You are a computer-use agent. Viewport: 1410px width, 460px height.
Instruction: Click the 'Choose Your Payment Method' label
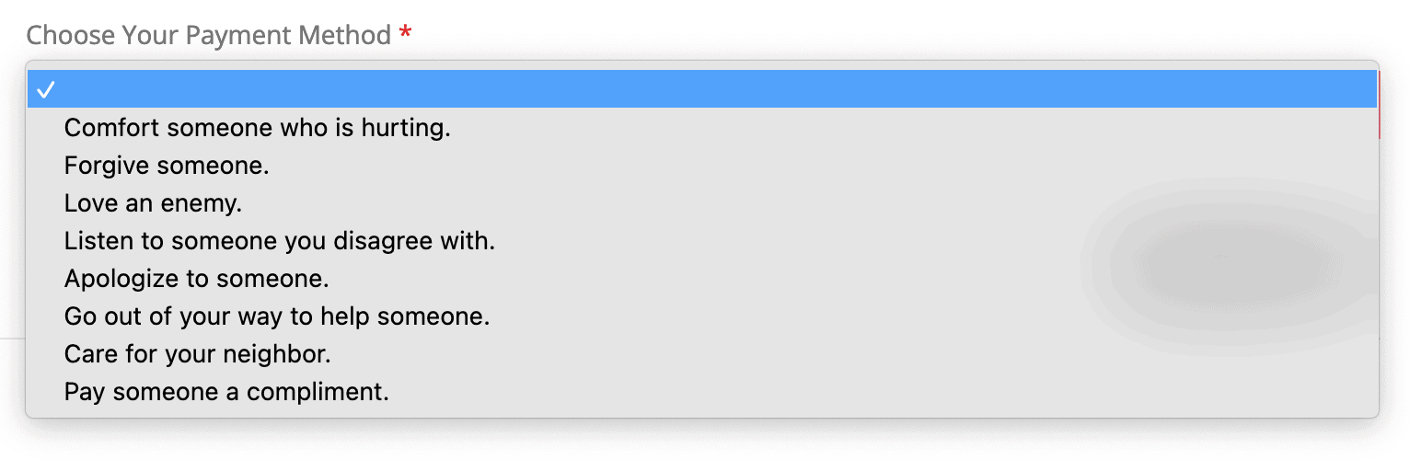pyautogui.click(x=209, y=36)
